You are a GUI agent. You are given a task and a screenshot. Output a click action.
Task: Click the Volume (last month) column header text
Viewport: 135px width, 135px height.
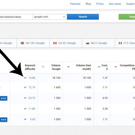click(83, 67)
